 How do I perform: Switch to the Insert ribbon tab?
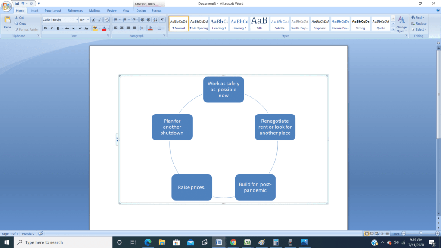34,11
